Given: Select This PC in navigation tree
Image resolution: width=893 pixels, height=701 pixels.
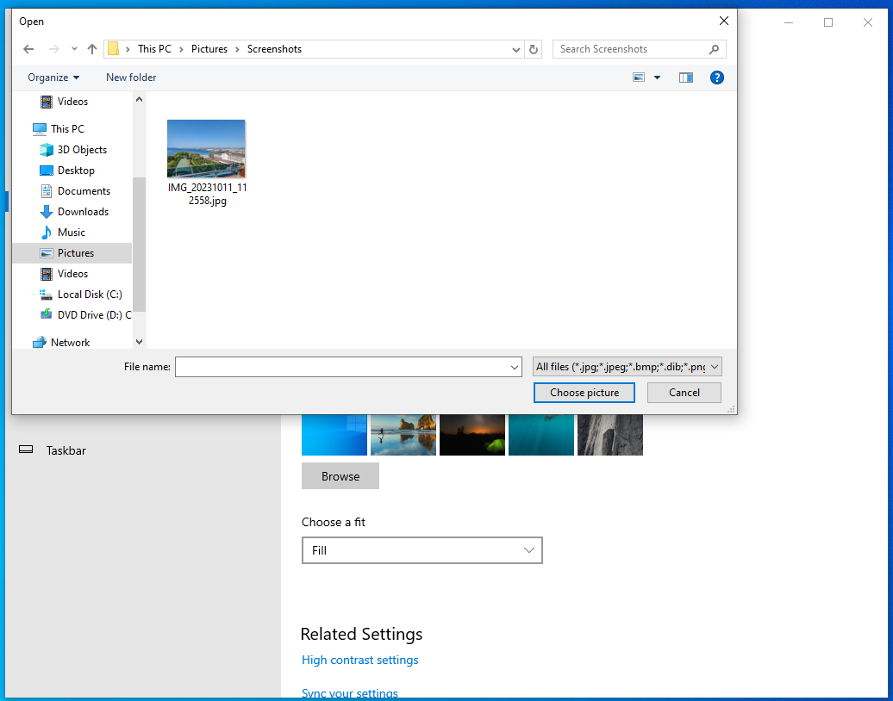Looking at the screenshot, I should pos(67,128).
